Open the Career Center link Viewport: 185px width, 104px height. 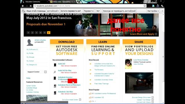coord(31,86)
